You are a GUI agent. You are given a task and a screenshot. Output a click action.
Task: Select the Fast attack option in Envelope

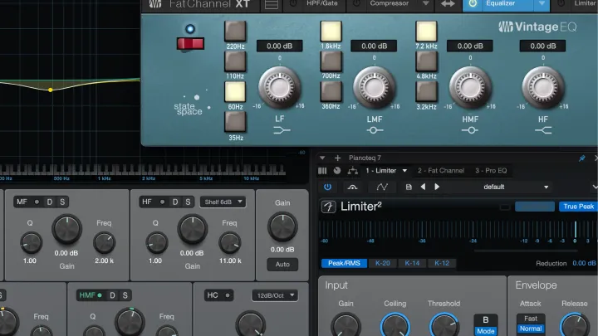click(531, 319)
